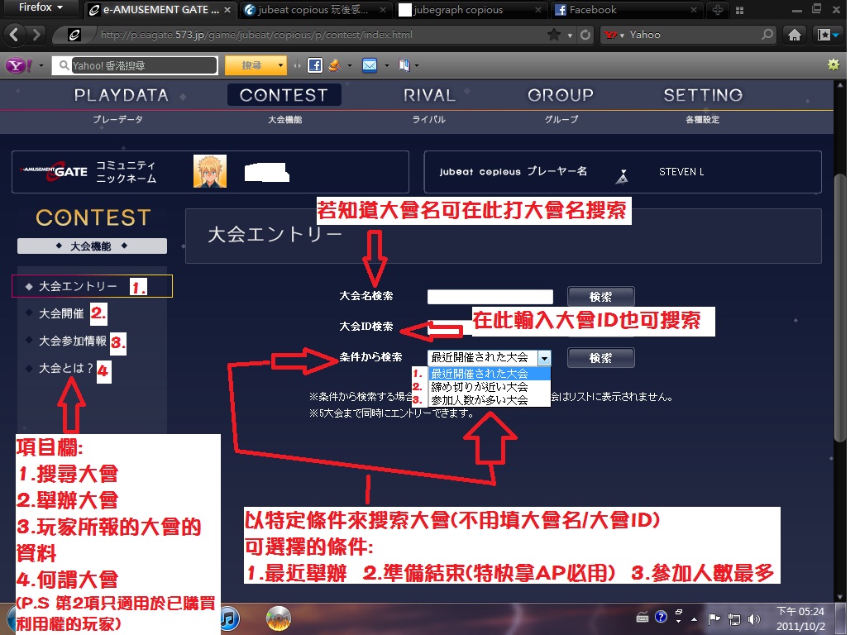The width and height of the screenshot is (860, 635).
Task: Open the disc burning app on taskbar
Action: pos(278,618)
